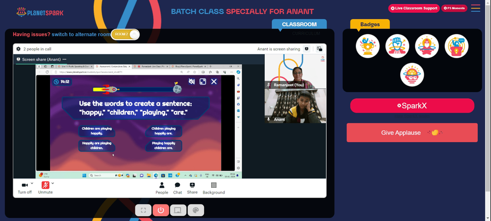Click the 14:12 quiz timer
This screenshot has width=491, height=221.
[x=62, y=82]
